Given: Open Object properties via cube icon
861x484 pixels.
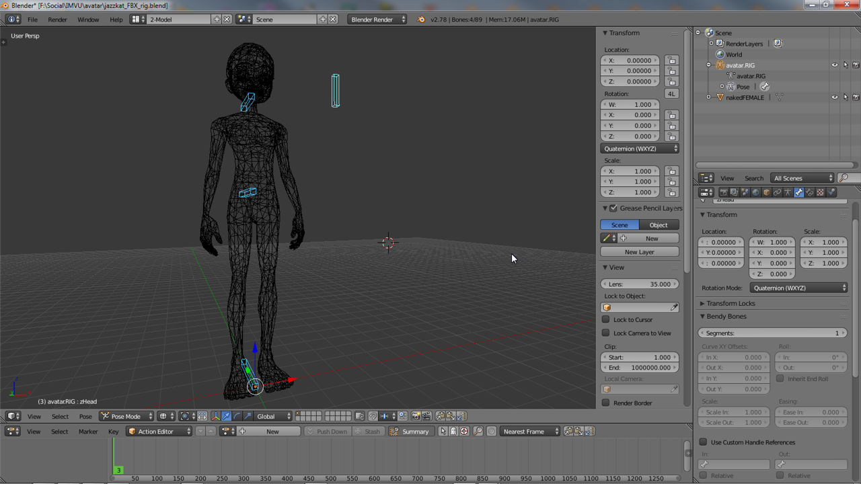Looking at the screenshot, I should coord(766,192).
